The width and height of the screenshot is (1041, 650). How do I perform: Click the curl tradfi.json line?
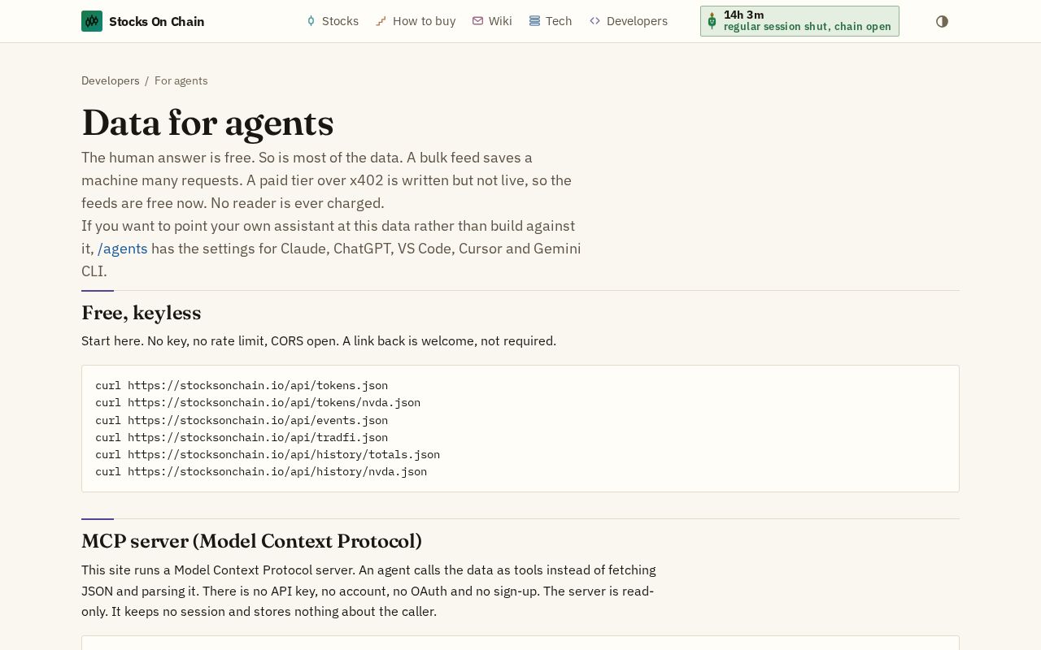[242, 437]
